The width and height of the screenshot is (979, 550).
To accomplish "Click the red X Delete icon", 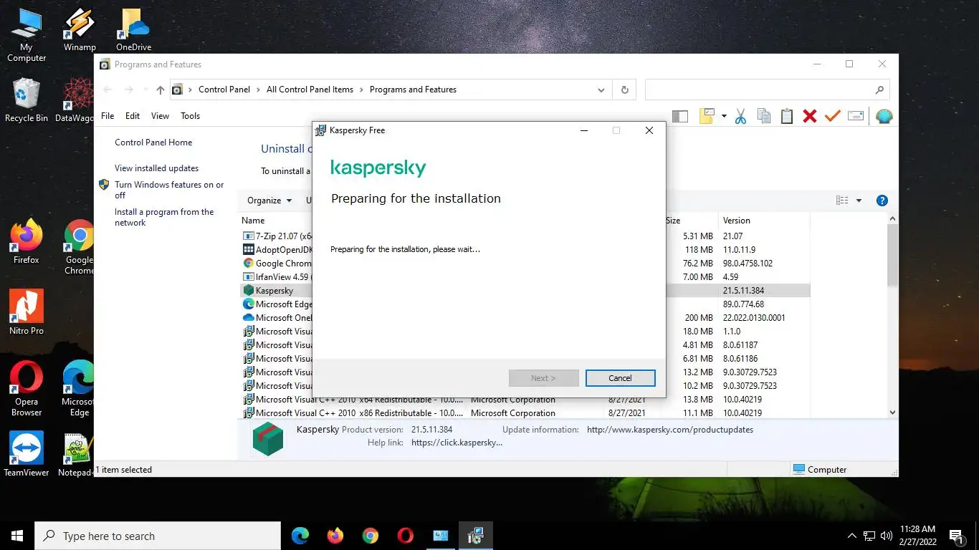I will [810, 116].
